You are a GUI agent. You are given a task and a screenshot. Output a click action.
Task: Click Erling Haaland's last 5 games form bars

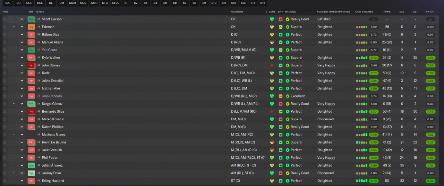pos(361,181)
